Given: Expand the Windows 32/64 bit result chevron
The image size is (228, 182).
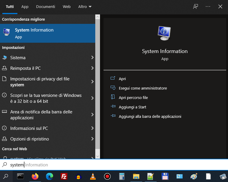Looking at the screenshot, I should (x=92, y=98).
